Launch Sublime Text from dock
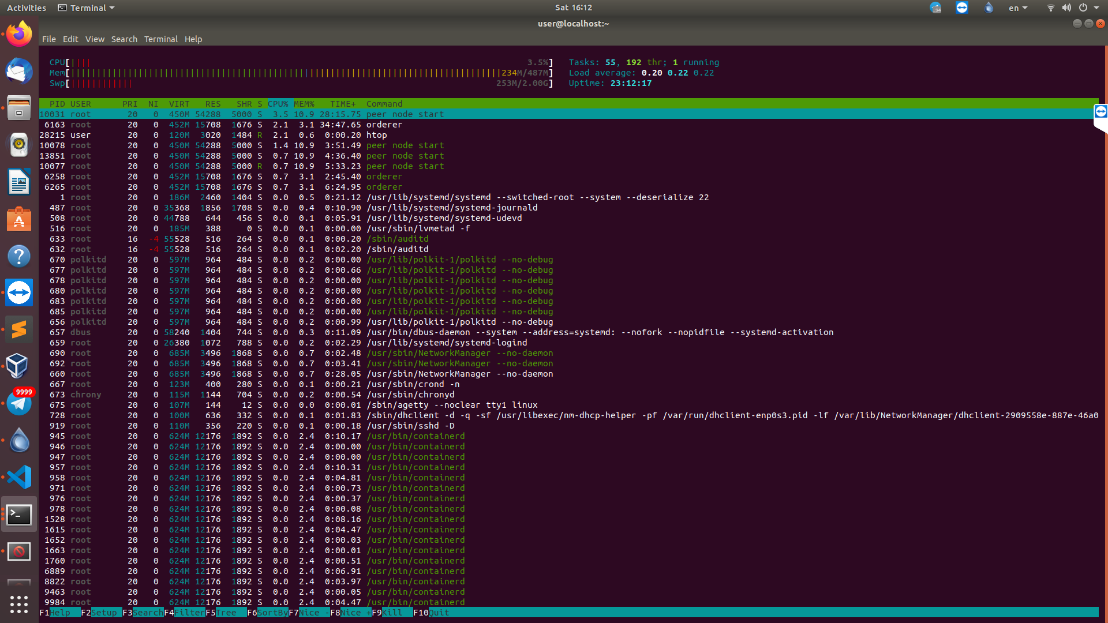The image size is (1108, 623). click(19, 329)
